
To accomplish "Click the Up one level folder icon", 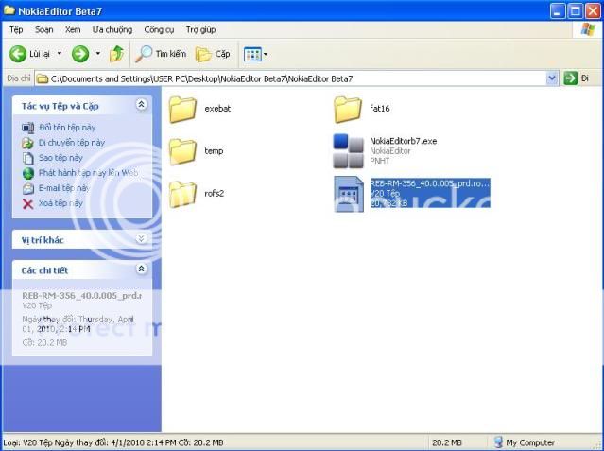I will 116,54.
